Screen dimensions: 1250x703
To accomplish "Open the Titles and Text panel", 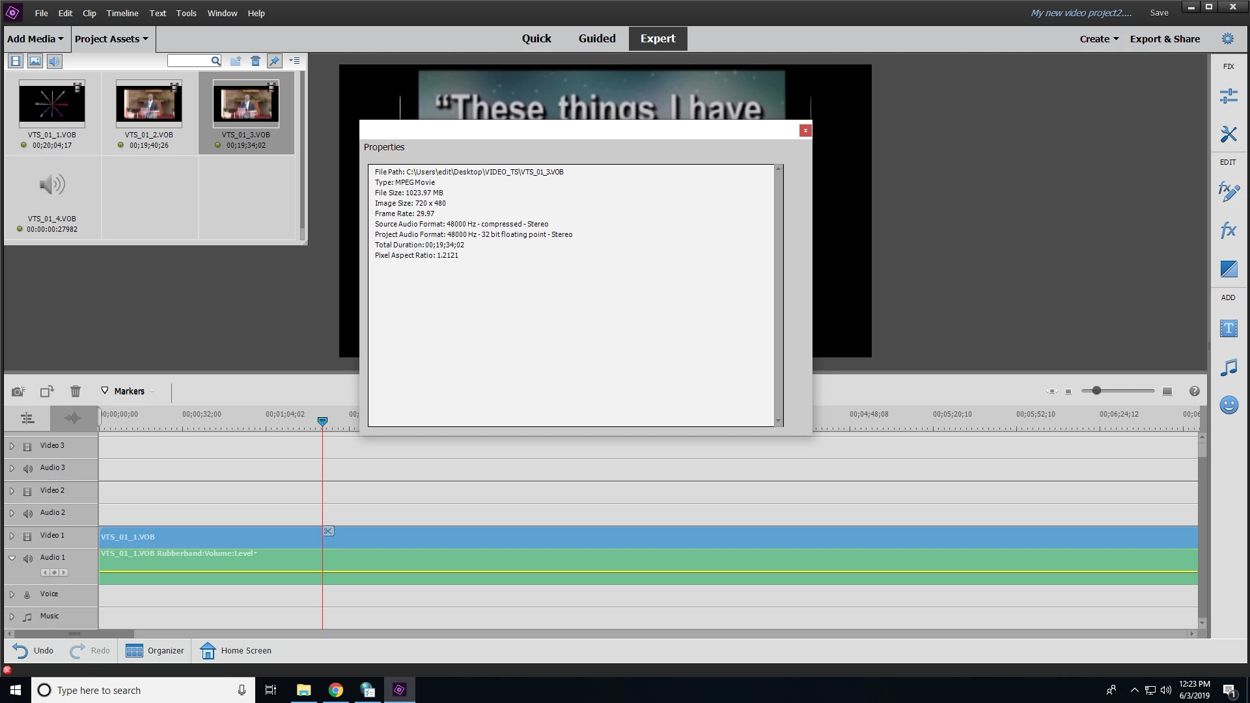I will 1229,329.
